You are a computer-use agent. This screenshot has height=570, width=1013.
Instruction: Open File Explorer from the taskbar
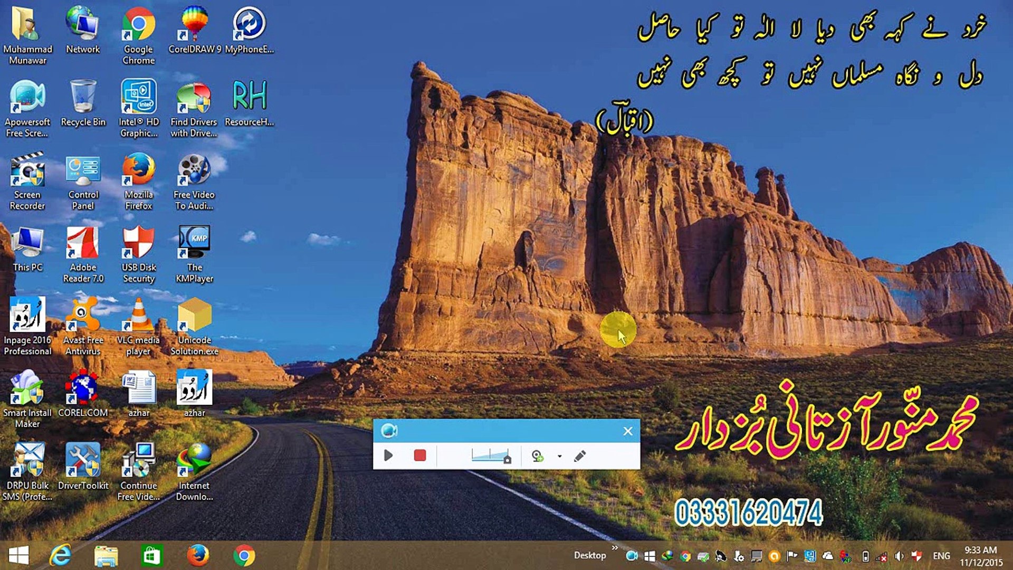[106, 556]
